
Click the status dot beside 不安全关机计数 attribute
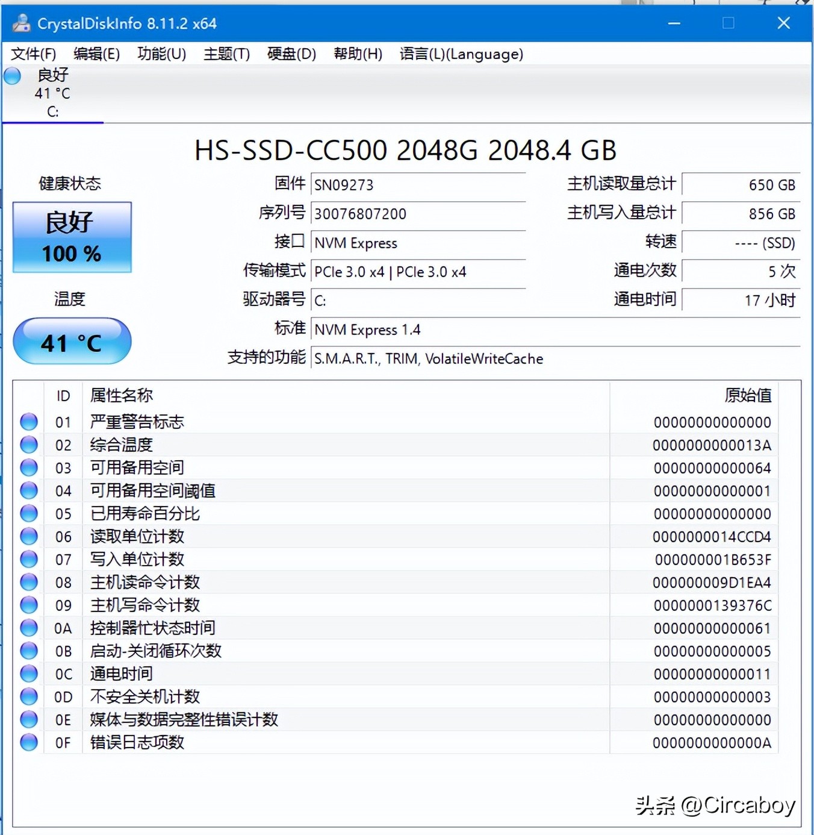pos(28,696)
